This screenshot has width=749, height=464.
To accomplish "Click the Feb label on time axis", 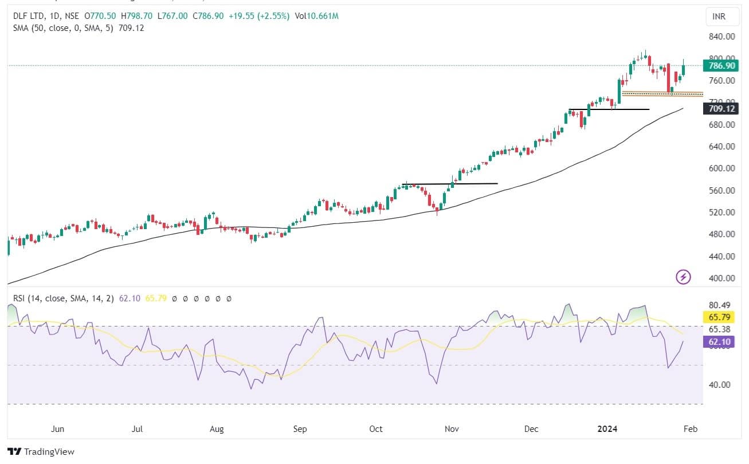I will (690, 429).
